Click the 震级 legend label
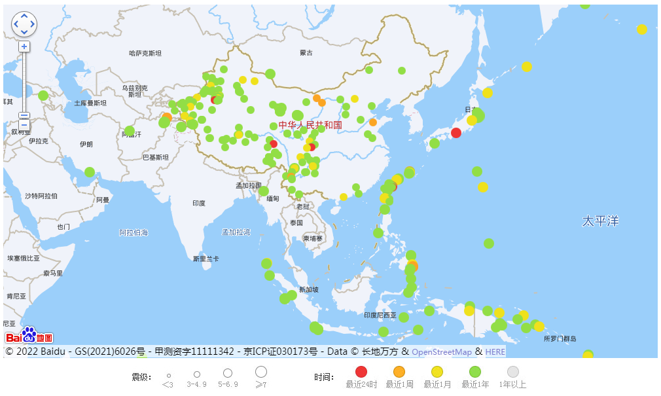 coord(141,376)
